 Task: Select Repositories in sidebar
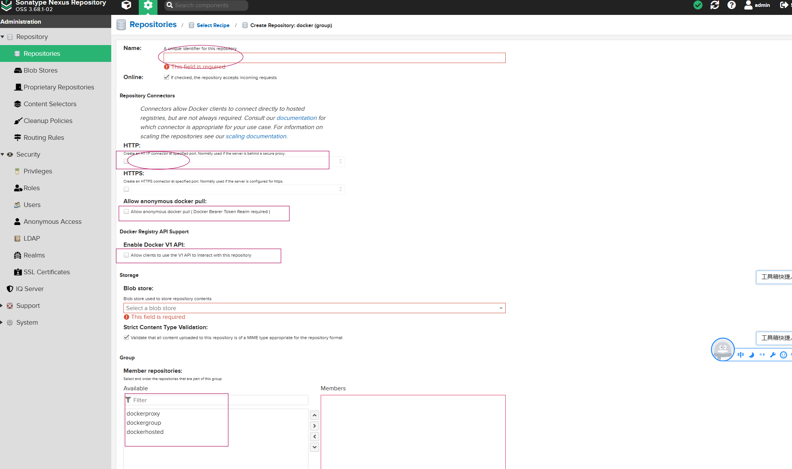55,53
